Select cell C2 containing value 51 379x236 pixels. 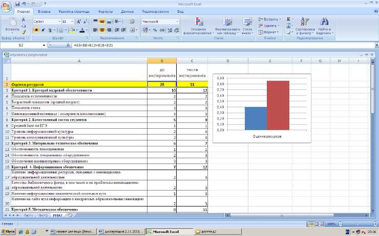tap(192, 84)
